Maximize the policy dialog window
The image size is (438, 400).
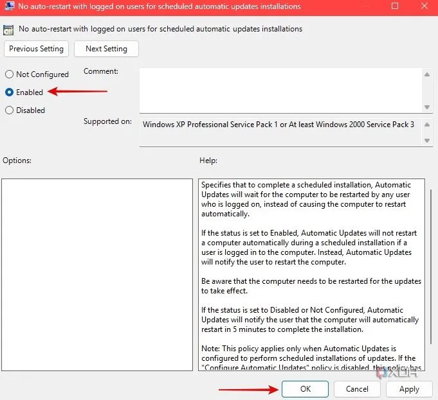pos(395,6)
